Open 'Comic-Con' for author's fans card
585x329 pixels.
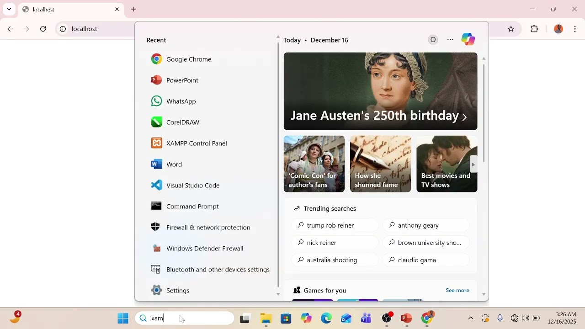[x=314, y=164]
